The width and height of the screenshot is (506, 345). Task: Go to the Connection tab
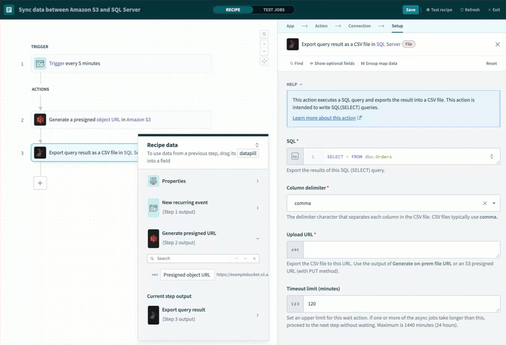click(359, 26)
